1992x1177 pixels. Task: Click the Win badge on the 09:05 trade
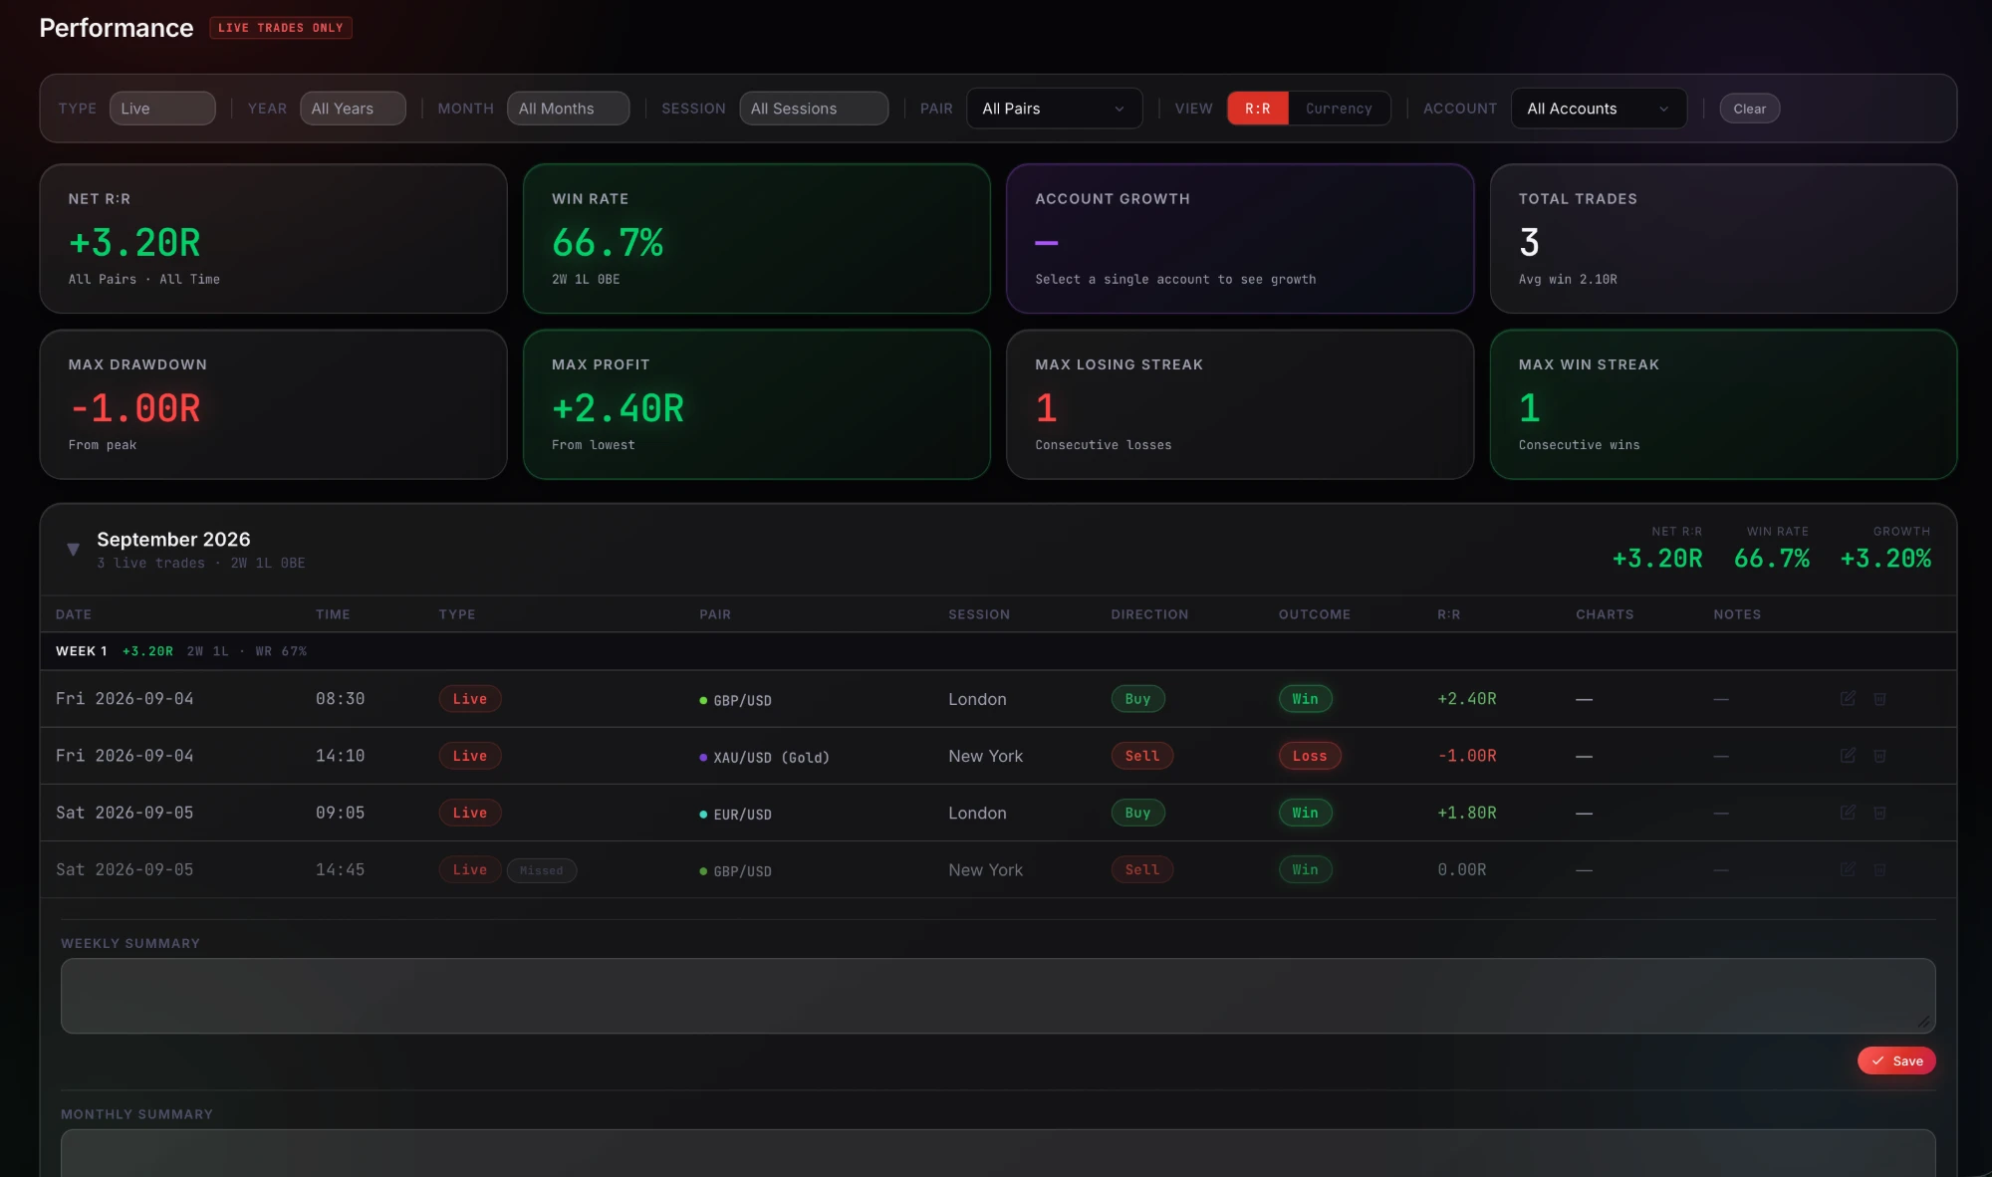click(1305, 813)
